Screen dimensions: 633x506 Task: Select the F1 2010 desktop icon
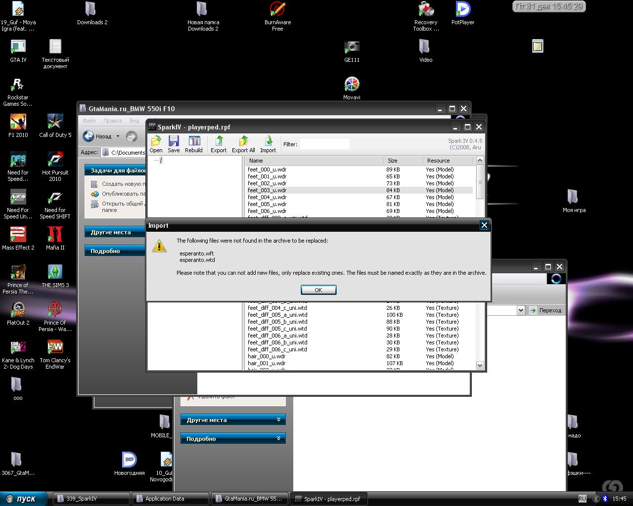point(18,126)
